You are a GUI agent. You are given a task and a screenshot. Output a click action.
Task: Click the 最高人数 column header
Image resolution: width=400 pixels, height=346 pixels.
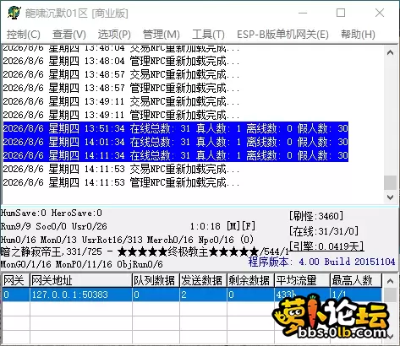pos(356,280)
